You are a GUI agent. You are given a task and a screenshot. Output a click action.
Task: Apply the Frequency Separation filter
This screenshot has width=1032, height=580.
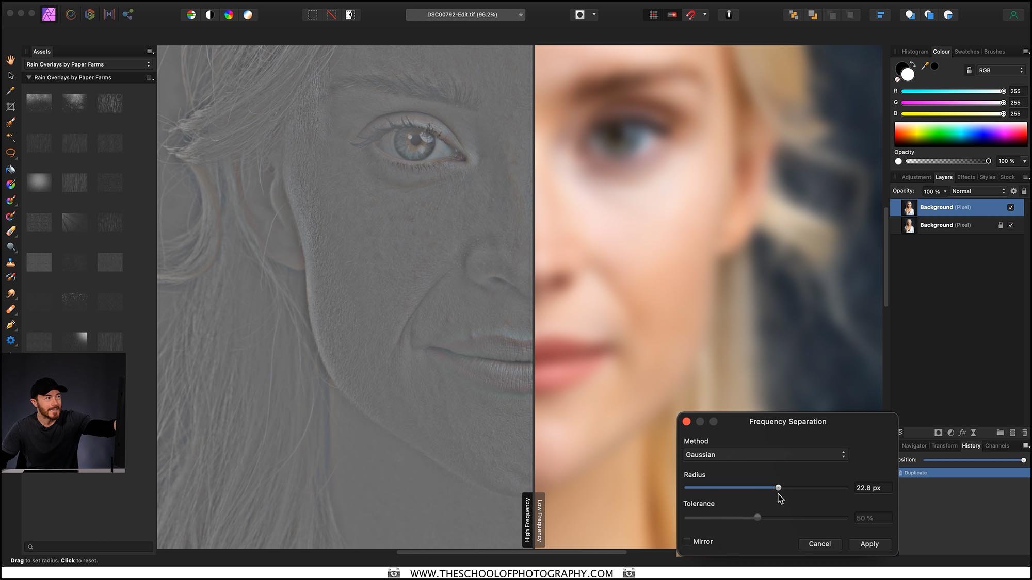pyautogui.click(x=869, y=544)
